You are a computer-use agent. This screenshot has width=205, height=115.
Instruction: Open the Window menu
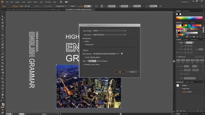click(x=48, y=2)
